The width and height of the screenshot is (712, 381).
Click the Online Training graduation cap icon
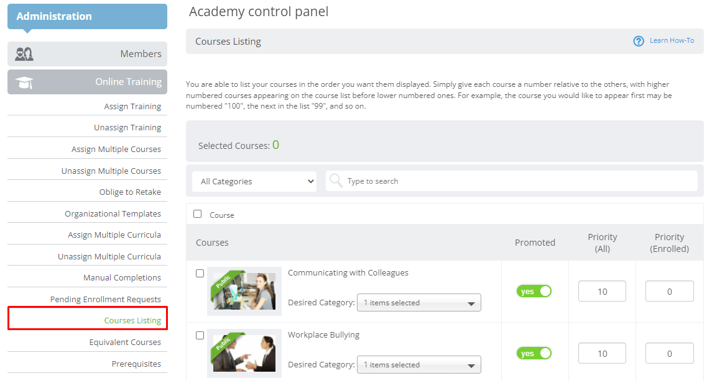click(24, 83)
